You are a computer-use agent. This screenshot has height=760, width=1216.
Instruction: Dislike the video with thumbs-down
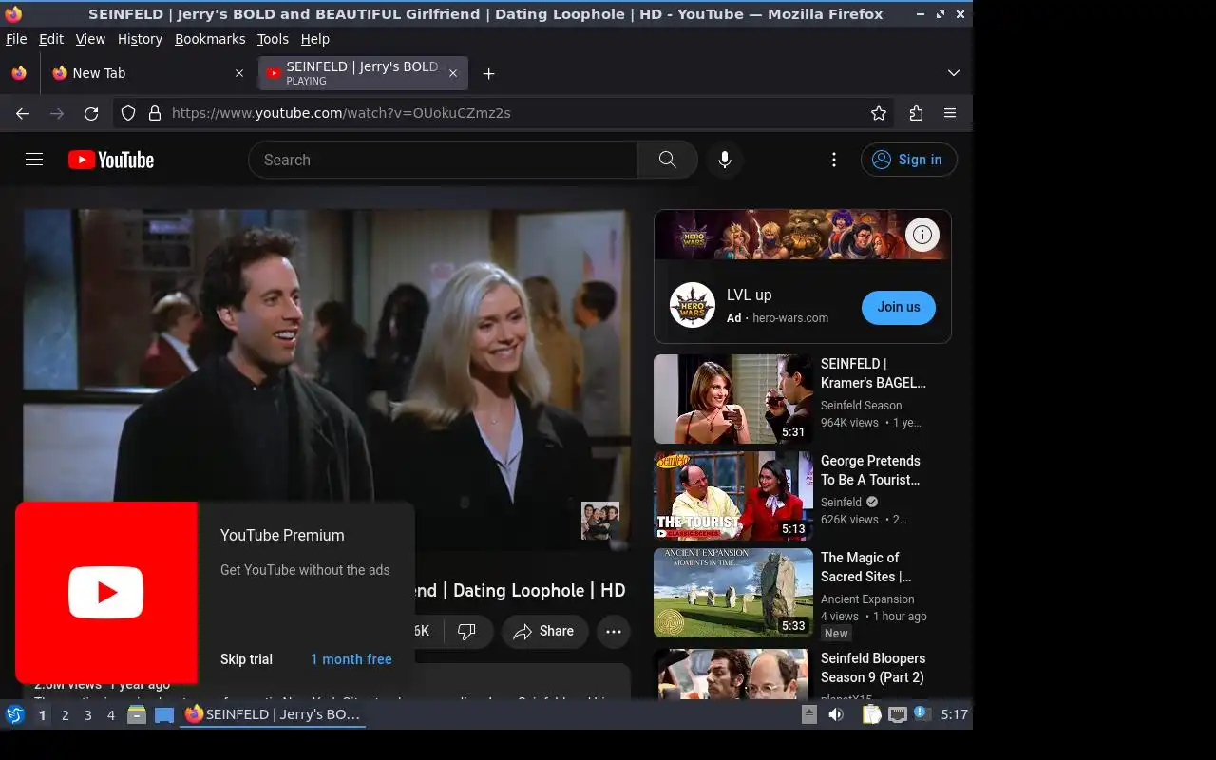click(x=466, y=632)
